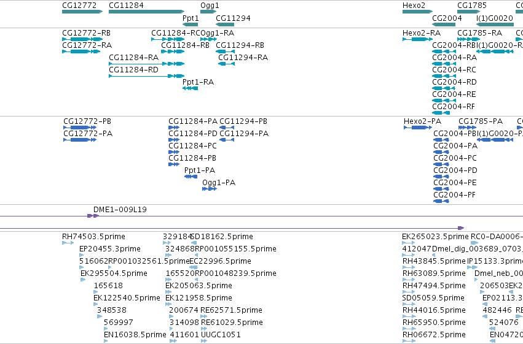Click the EK121958.5prime EST
This screenshot has height=344, width=523.
tap(168, 305)
